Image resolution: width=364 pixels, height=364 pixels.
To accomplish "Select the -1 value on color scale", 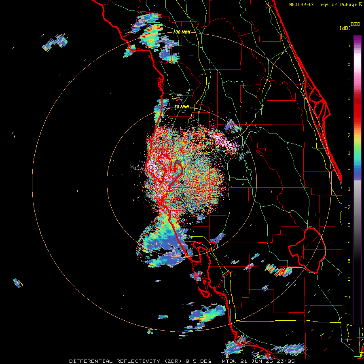I will pos(347,189).
